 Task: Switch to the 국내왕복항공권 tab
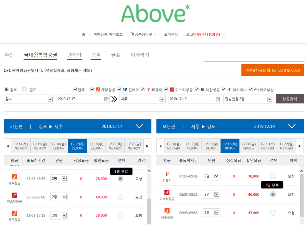pos(40,55)
